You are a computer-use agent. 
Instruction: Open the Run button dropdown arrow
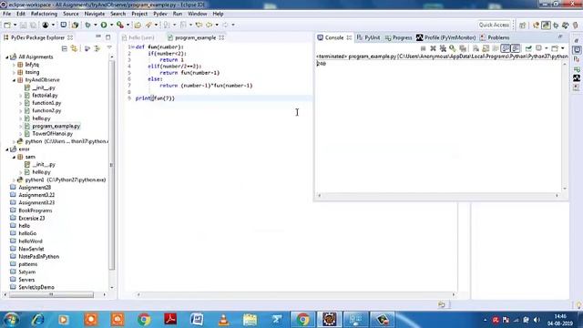point(111,25)
